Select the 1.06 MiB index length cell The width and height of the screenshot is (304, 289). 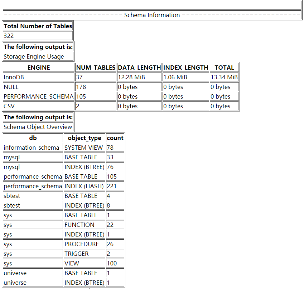point(186,77)
